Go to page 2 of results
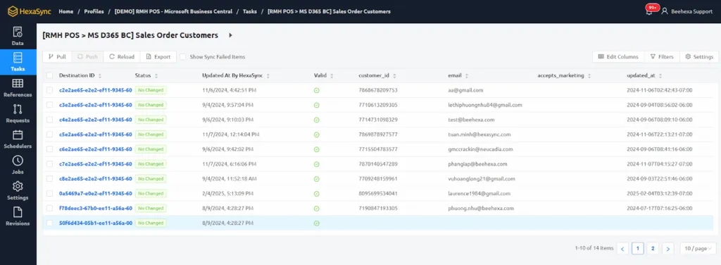Screen dimensions: 721x265 [x=653, y=248]
